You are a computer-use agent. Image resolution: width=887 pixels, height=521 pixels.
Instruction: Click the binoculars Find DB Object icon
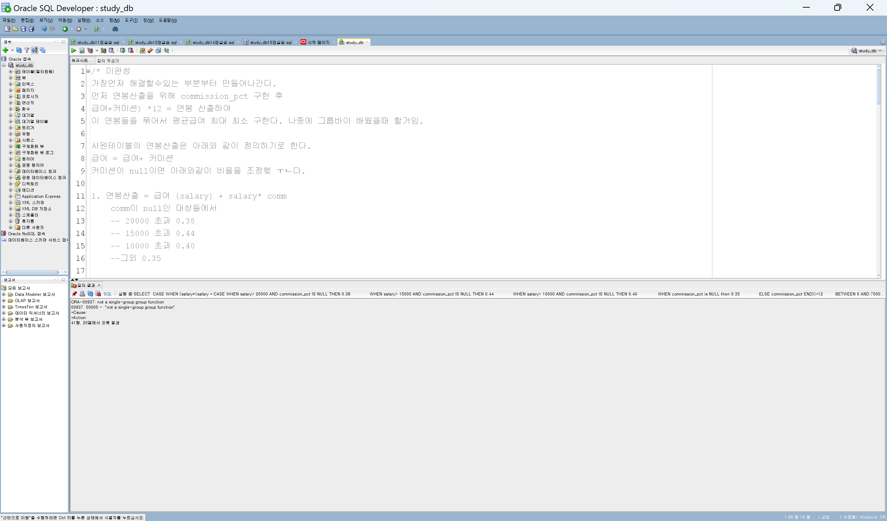115,29
